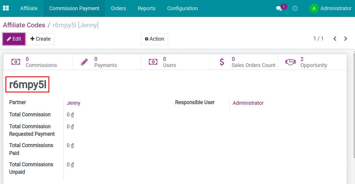Open responsible user Administrator
This screenshot has height=184, width=355.
(x=248, y=103)
